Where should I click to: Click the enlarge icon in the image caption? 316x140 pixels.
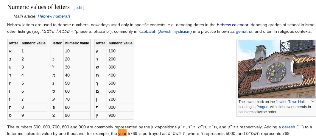(312, 101)
